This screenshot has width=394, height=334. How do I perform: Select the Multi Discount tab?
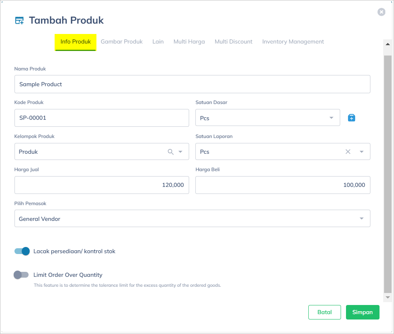(233, 42)
